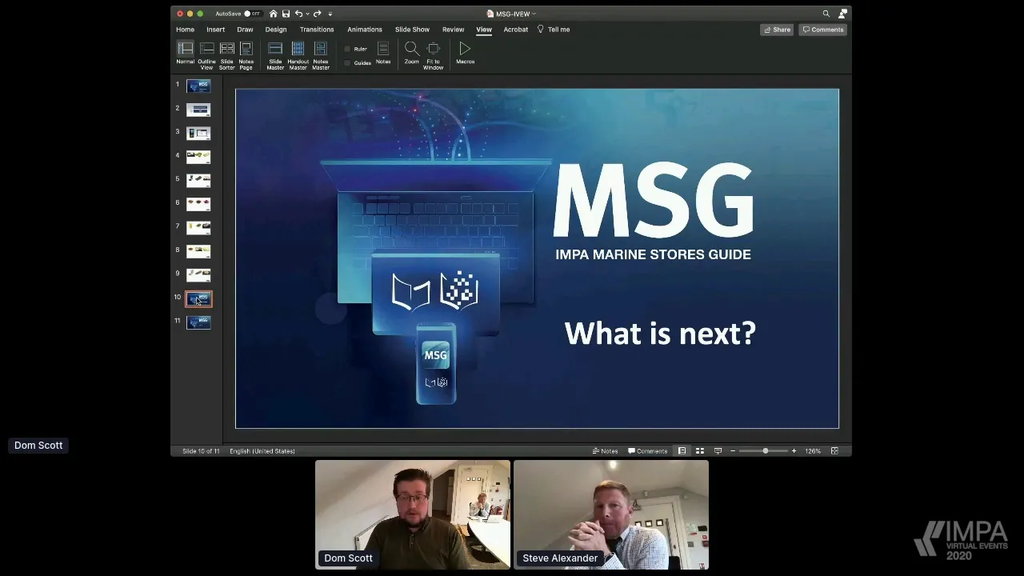Click the Home icon in title bar

274,14
